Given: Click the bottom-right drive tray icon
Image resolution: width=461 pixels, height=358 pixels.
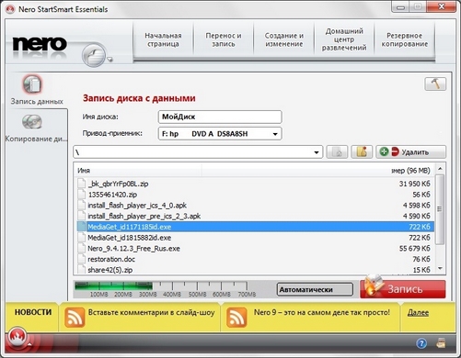Looking at the screenshot, I should pyautogui.click(x=441, y=343).
